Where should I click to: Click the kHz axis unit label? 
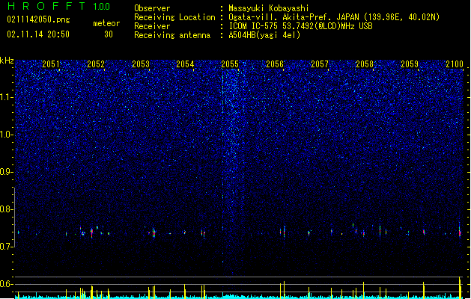[7, 61]
